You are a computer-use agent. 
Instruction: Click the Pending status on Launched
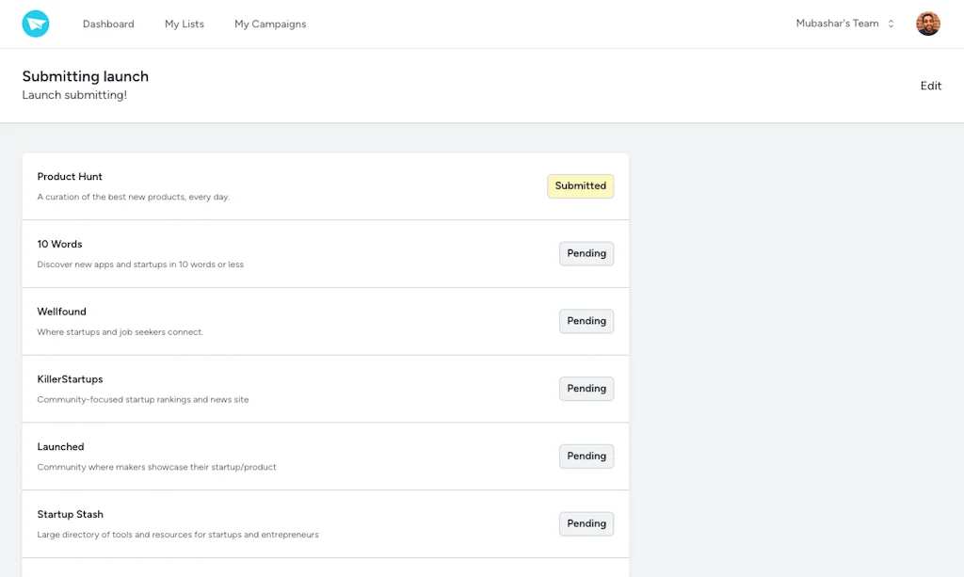[x=586, y=457]
